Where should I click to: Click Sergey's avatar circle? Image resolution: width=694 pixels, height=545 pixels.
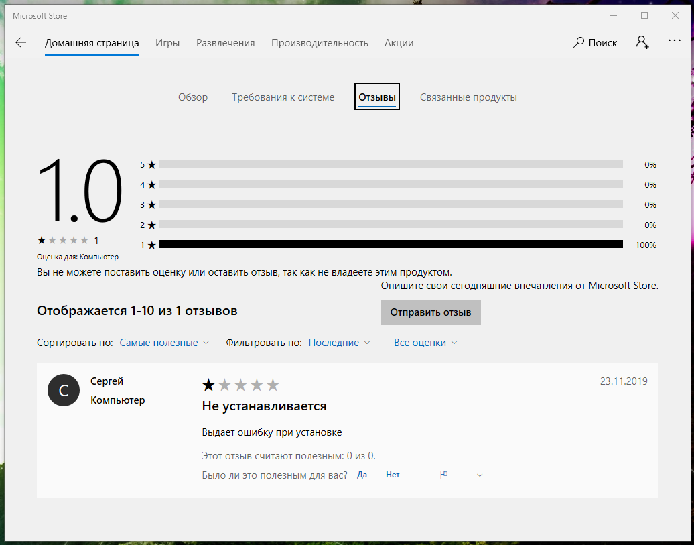coord(64,390)
